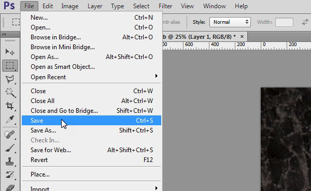The width and height of the screenshot is (311, 191).
Task: Click the Width input field
Action: pyautogui.click(x=284, y=22)
